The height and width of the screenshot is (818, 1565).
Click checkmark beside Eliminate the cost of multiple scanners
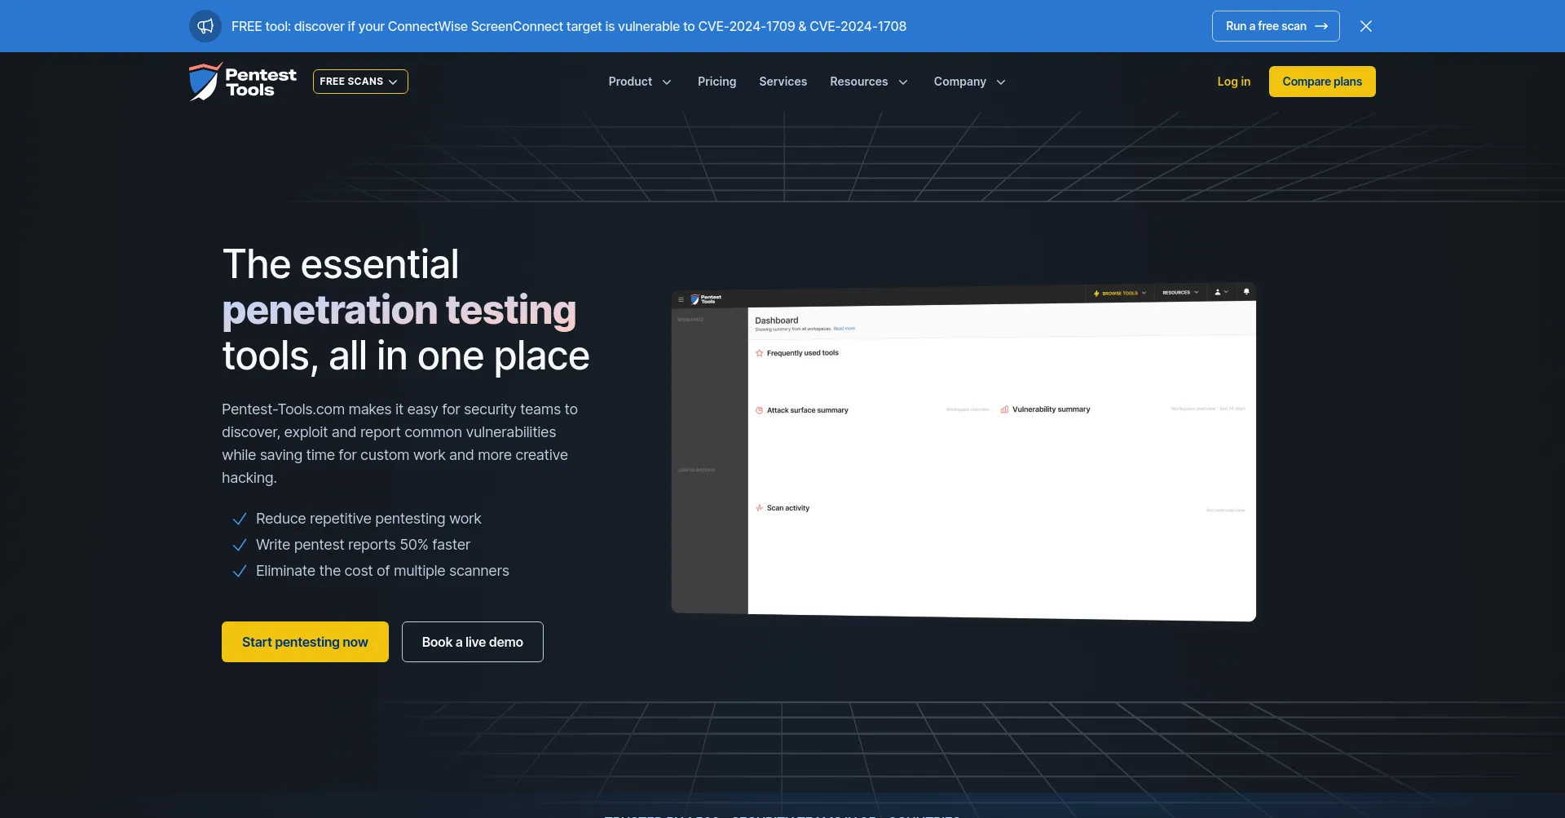(240, 571)
